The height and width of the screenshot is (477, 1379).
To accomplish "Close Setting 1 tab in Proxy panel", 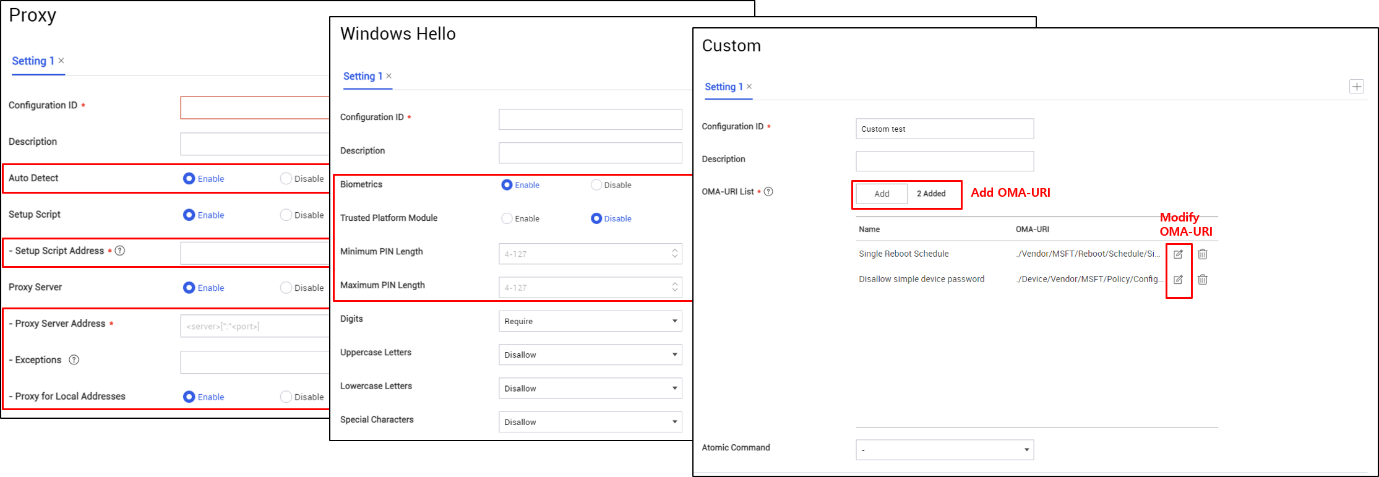I will pyautogui.click(x=61, y=61).
